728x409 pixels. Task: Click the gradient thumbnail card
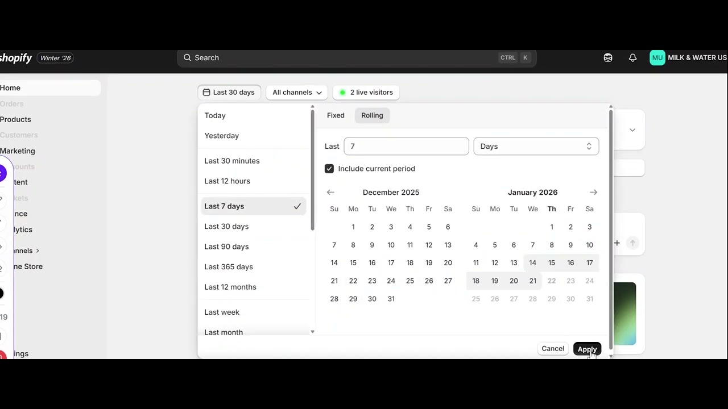(x=624, y=314)
